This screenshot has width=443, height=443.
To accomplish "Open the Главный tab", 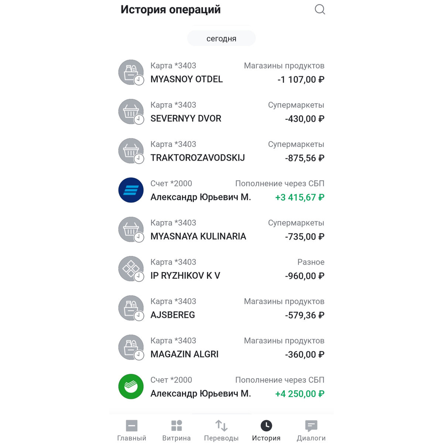I will (132, 430).
